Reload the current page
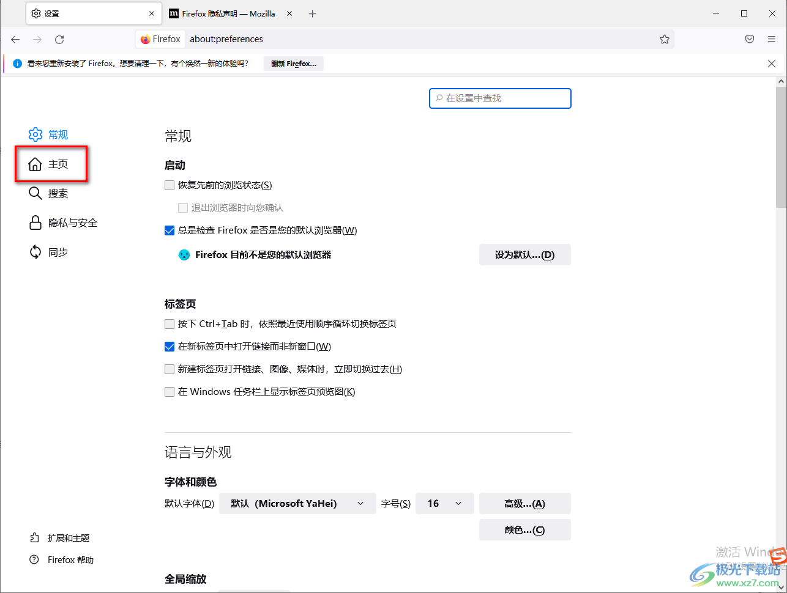The height and width of the screenshot is (593, 787). point(59,39)
